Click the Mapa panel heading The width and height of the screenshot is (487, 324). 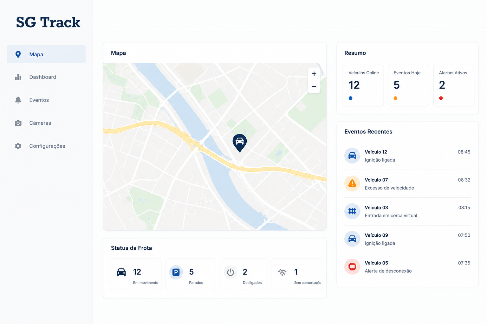[118, 53]
